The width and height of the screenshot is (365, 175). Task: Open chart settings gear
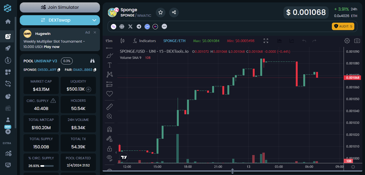(347, 41)
